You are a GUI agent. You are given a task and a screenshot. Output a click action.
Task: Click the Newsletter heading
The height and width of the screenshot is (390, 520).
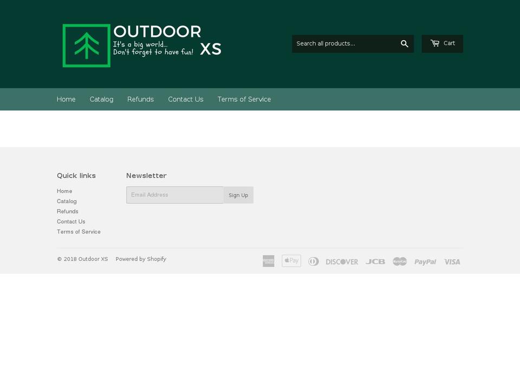146,175
